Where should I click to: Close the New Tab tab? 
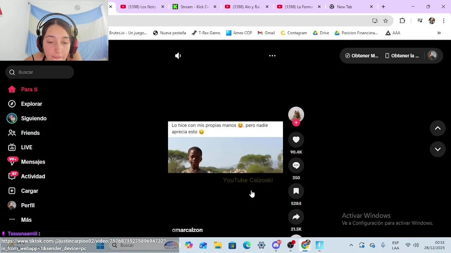point(371,7)
